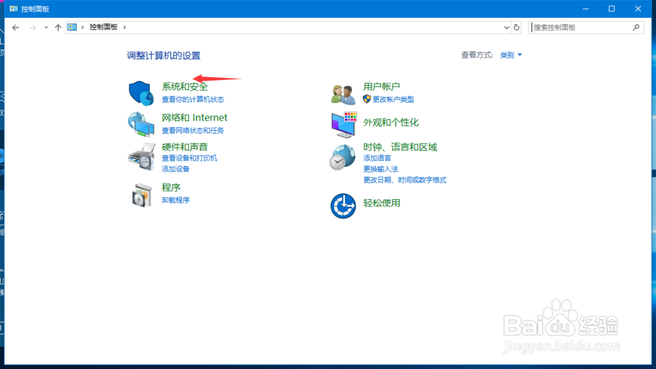Screen dimensions: 656x369
Task: Open 时钟、语言和区域 category link
Action: [400, 147]
